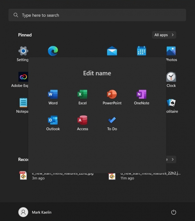Click the power button icon
Image resolution: width=195 pixels, height=221 pixels.
(x=173, y=212)
